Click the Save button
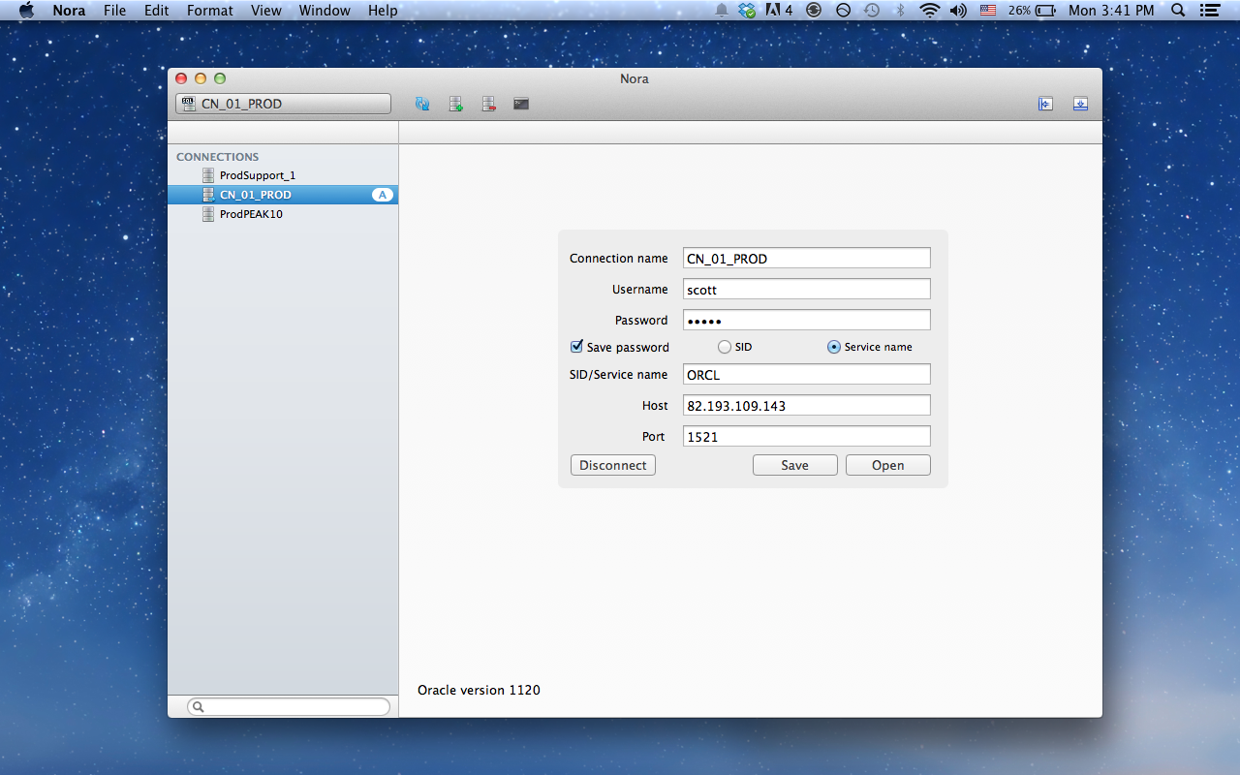The height and width of the screenshot is (775, 1240). tap(795, 465)
